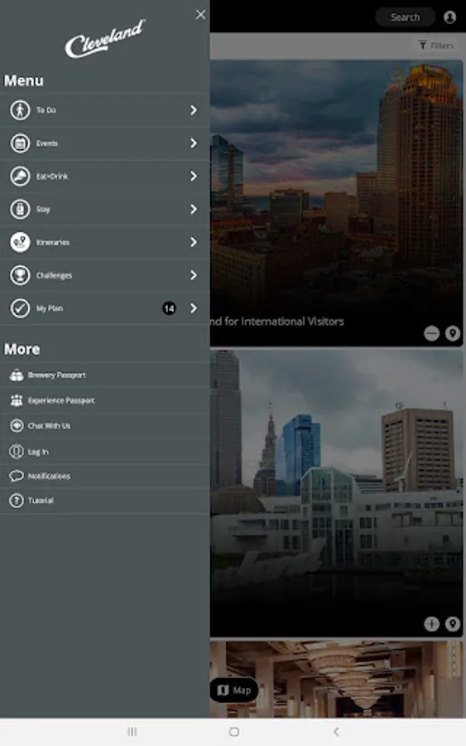
Task: Expand the Stay chevron
Action: pos(194,210)
